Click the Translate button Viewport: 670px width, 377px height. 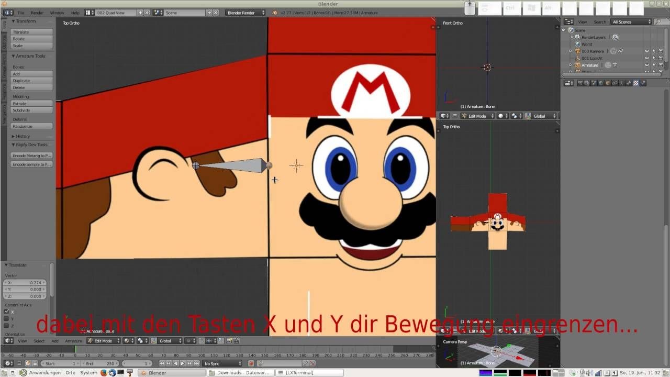pos(31,32)
